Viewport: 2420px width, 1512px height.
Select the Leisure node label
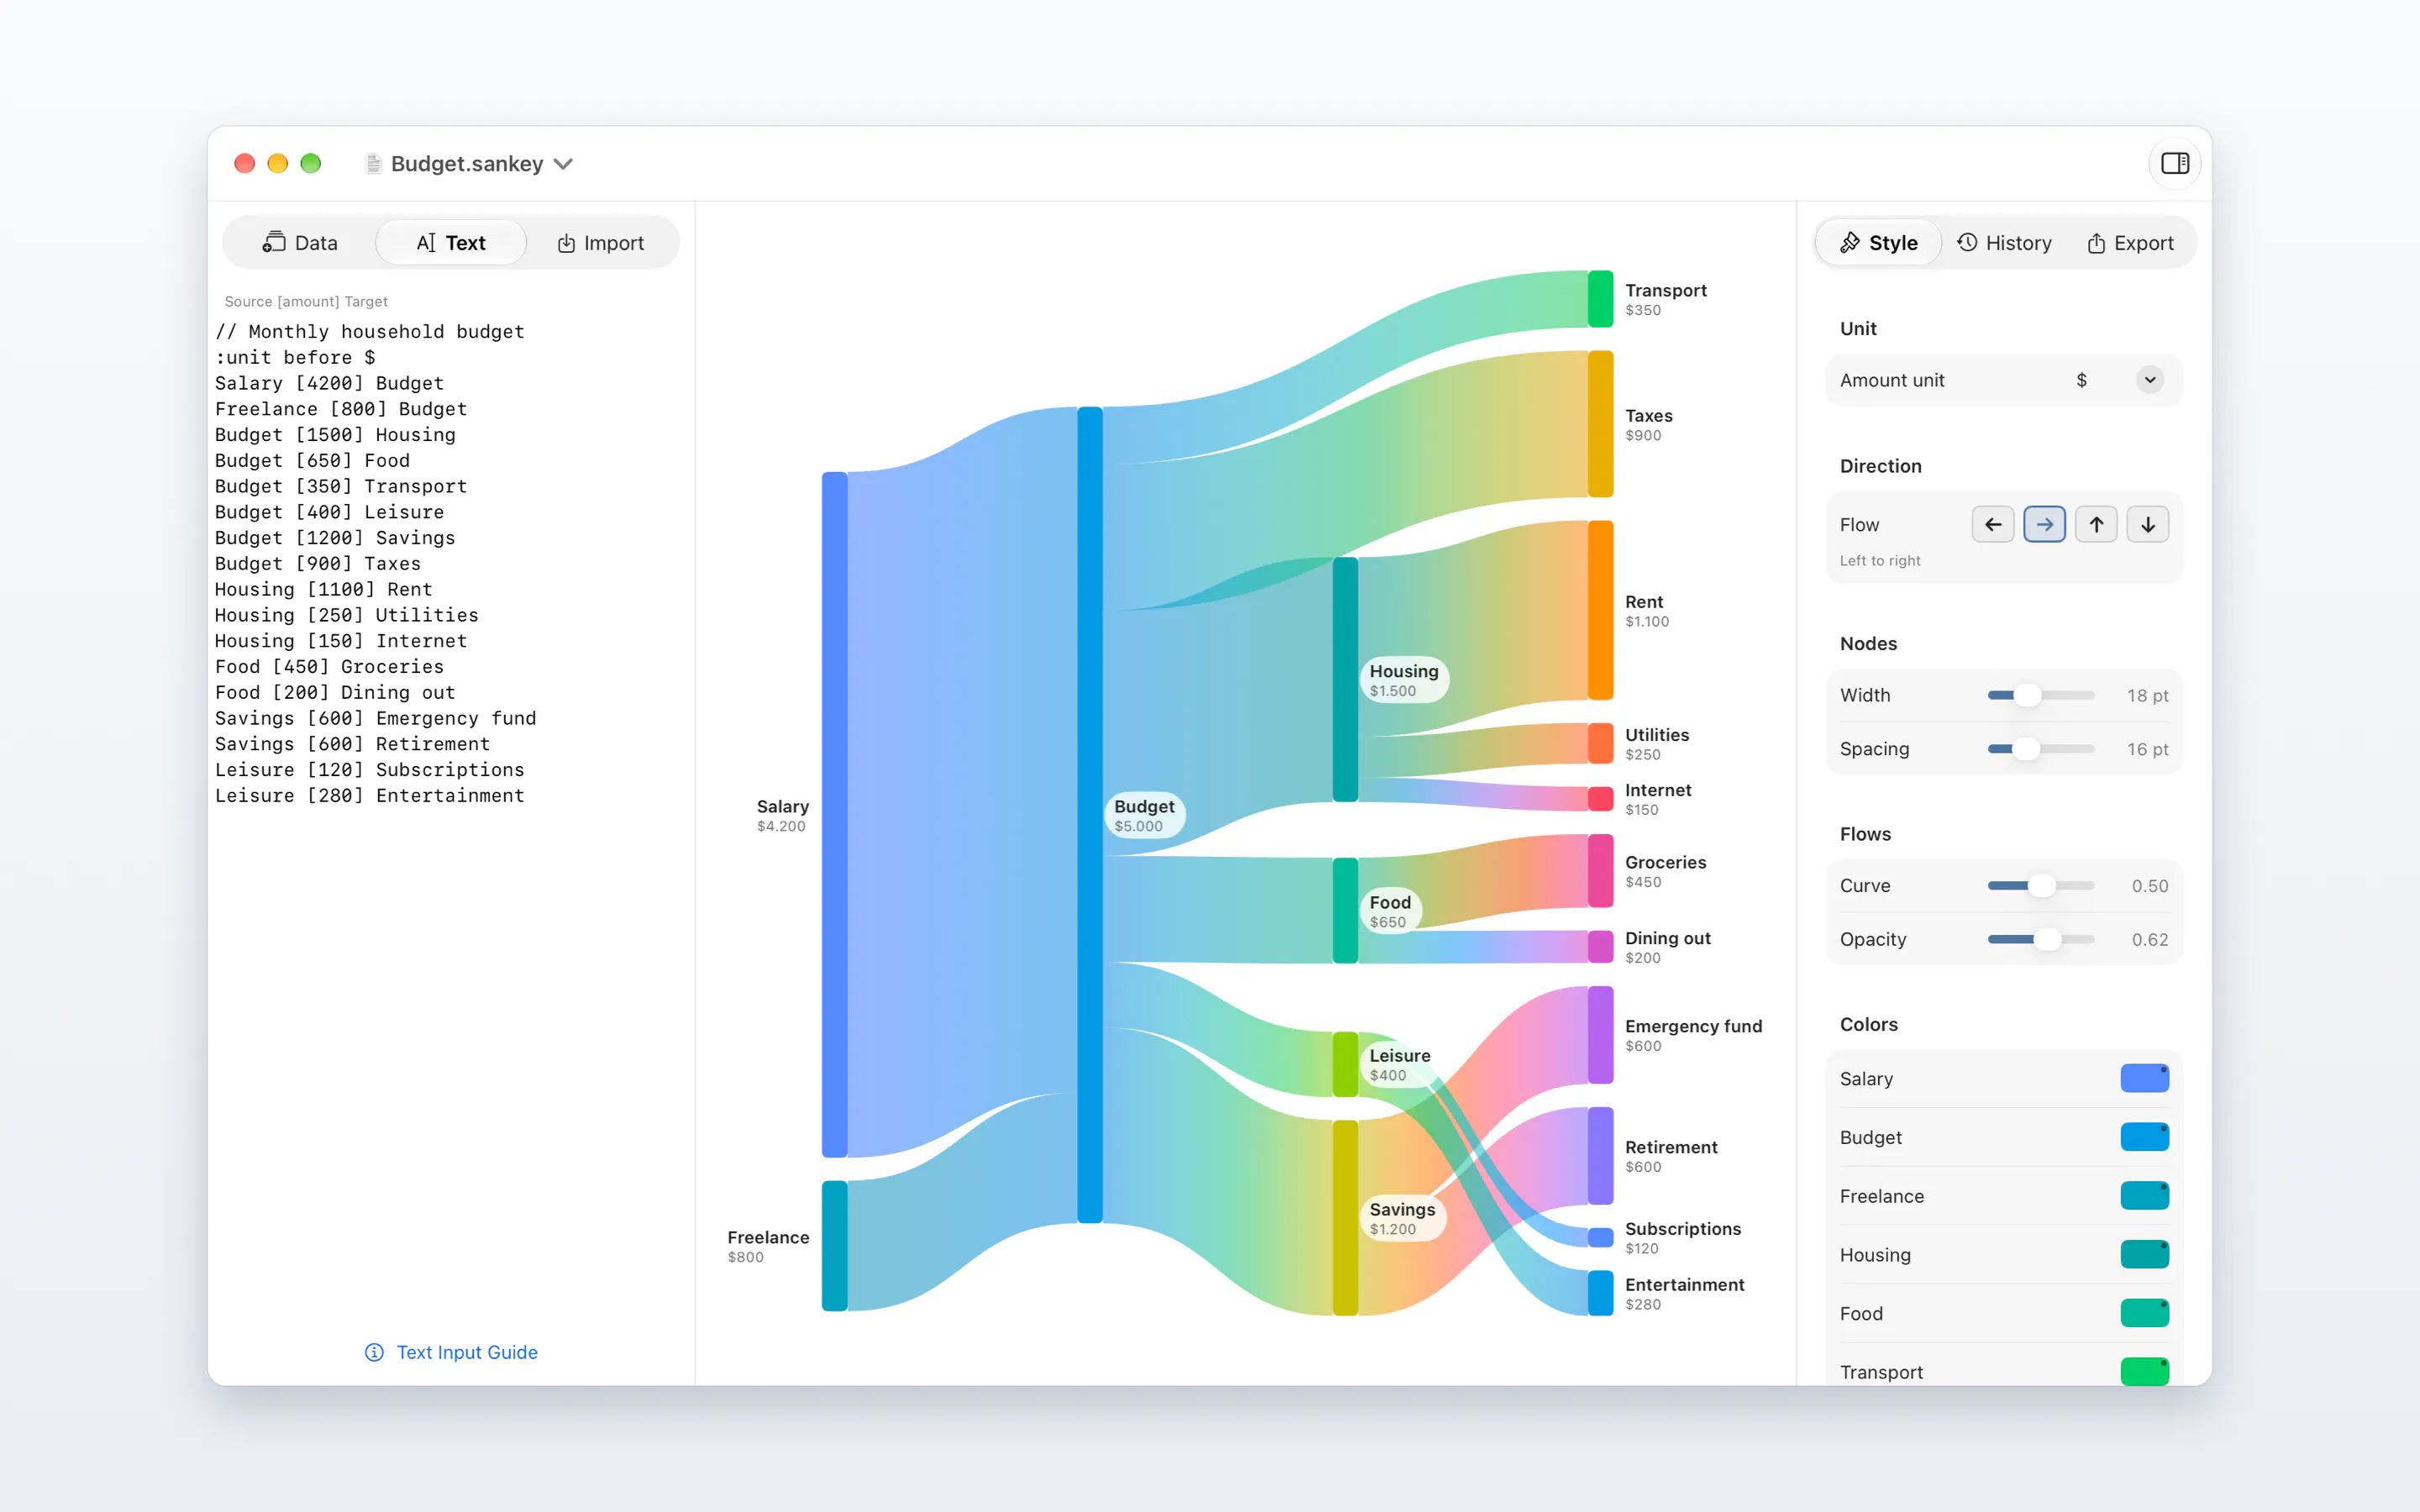tap(1400, 1064)
